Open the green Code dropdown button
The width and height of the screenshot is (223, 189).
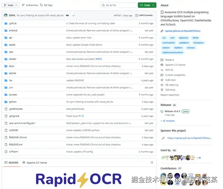click(x=147, y=5)
